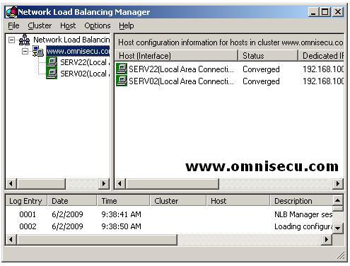Click the Date column header in log

(72, 201)
